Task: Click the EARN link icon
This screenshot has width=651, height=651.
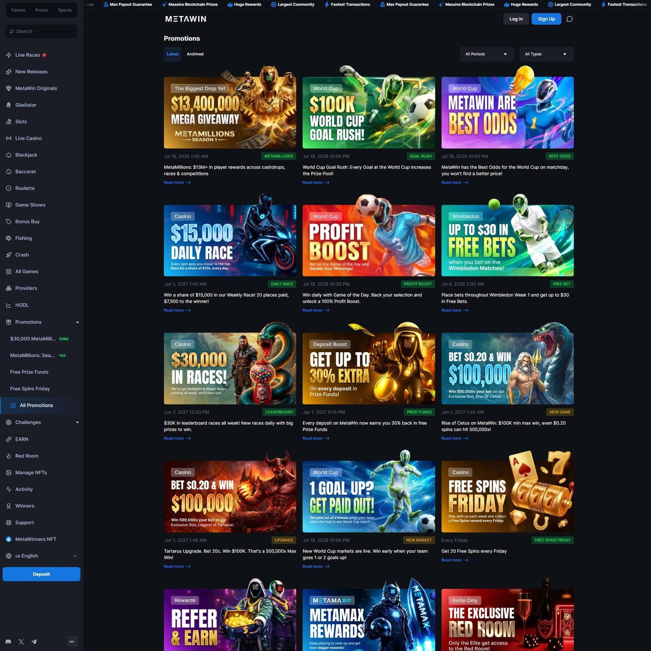Action: tap(9, 439)
